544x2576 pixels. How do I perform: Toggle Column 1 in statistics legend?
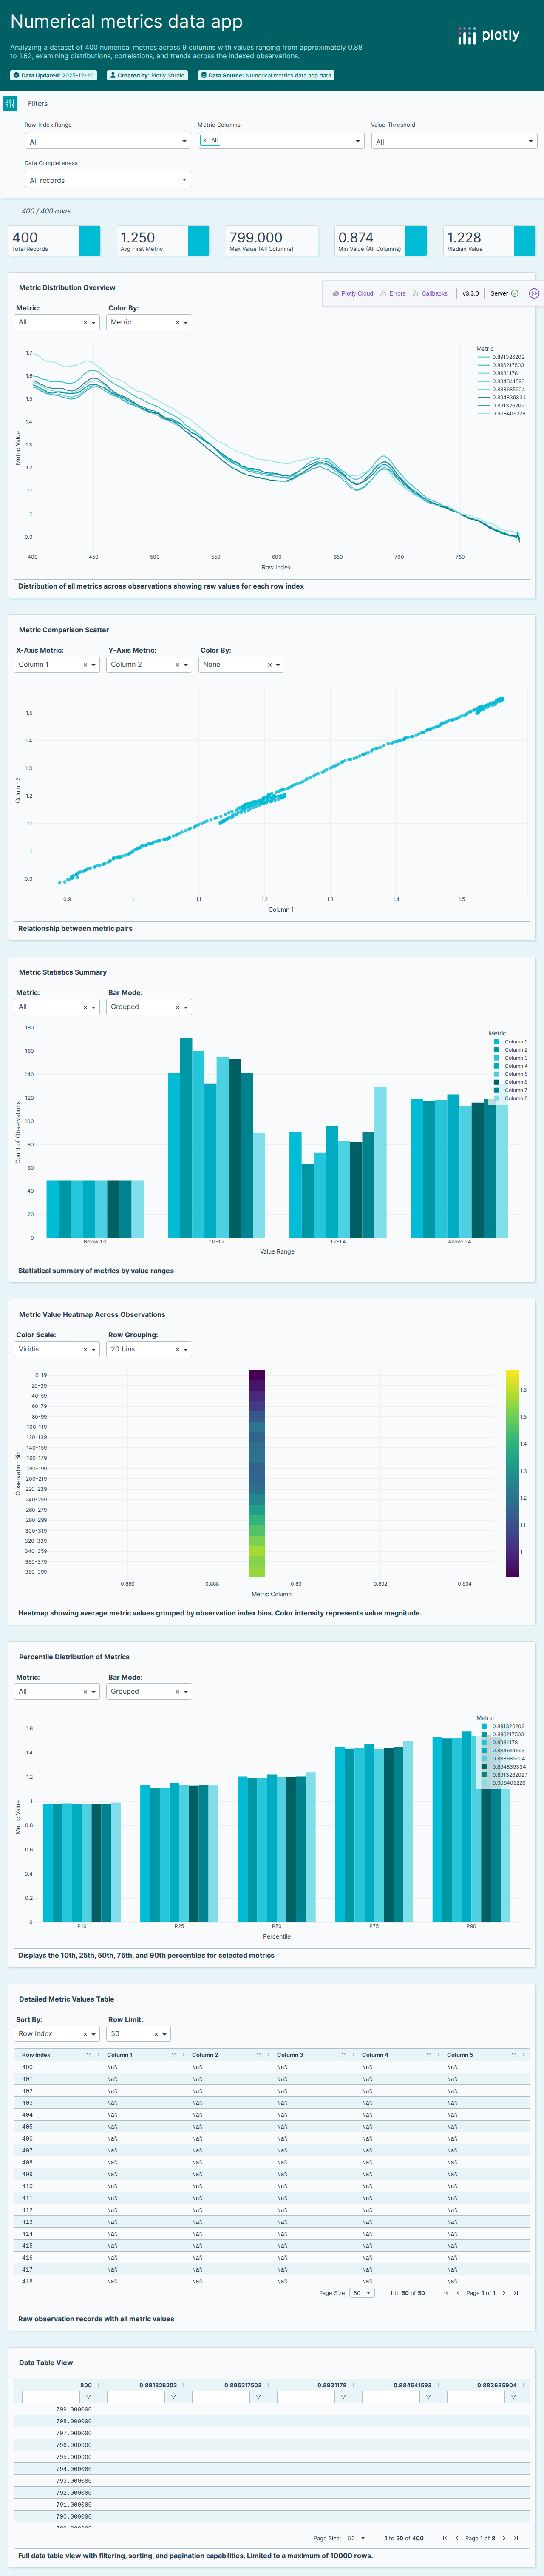[509, 1041]
